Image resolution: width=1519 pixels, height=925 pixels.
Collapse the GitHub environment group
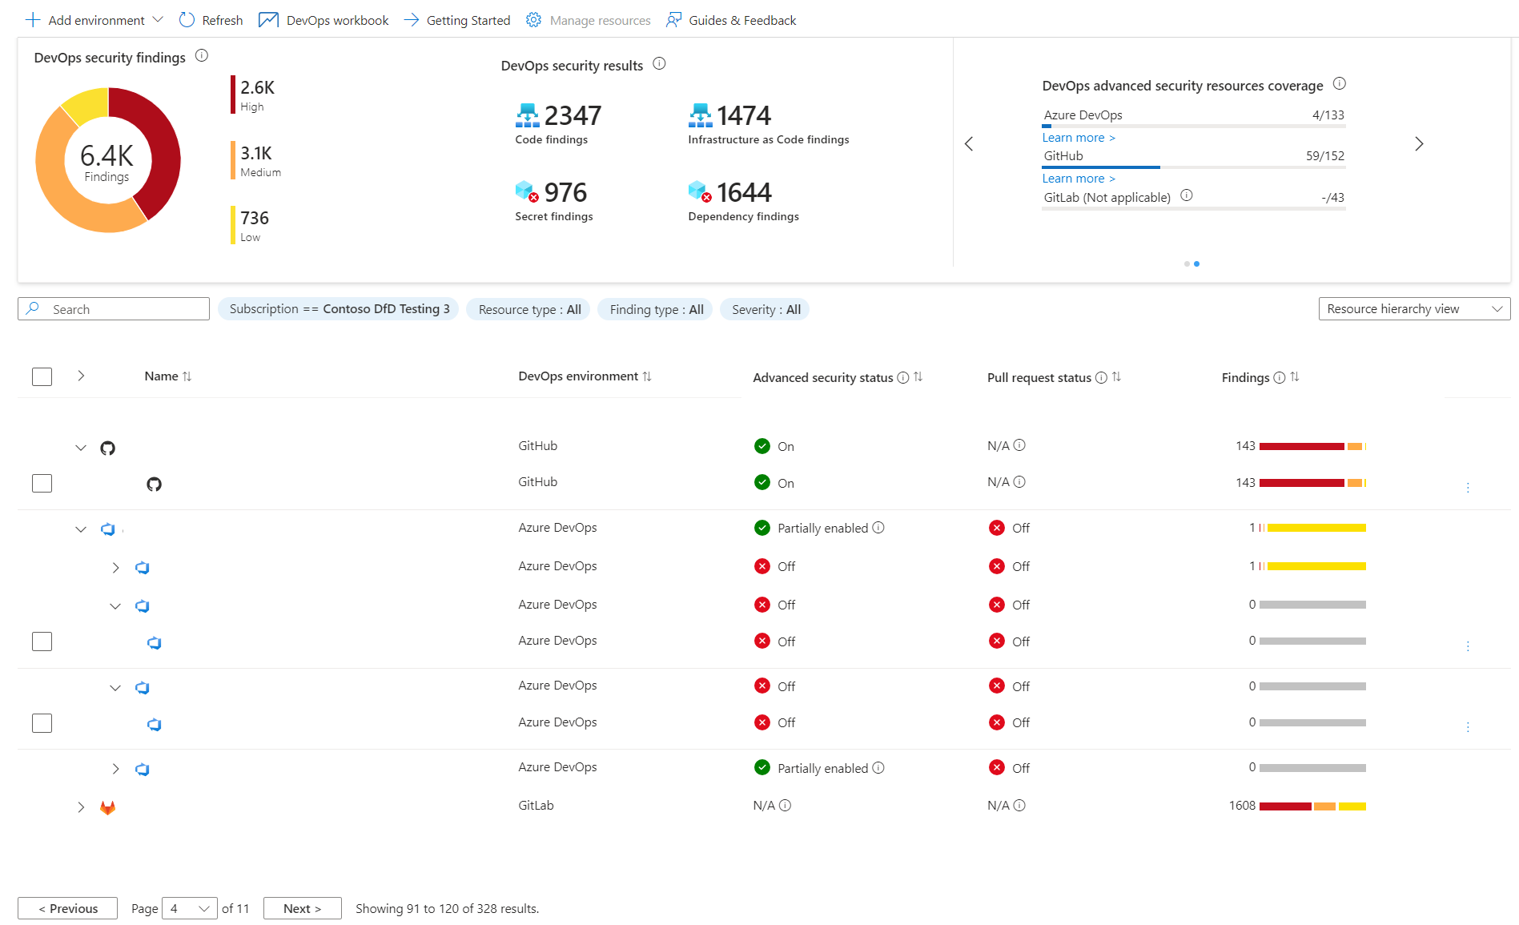click(80, 448)
